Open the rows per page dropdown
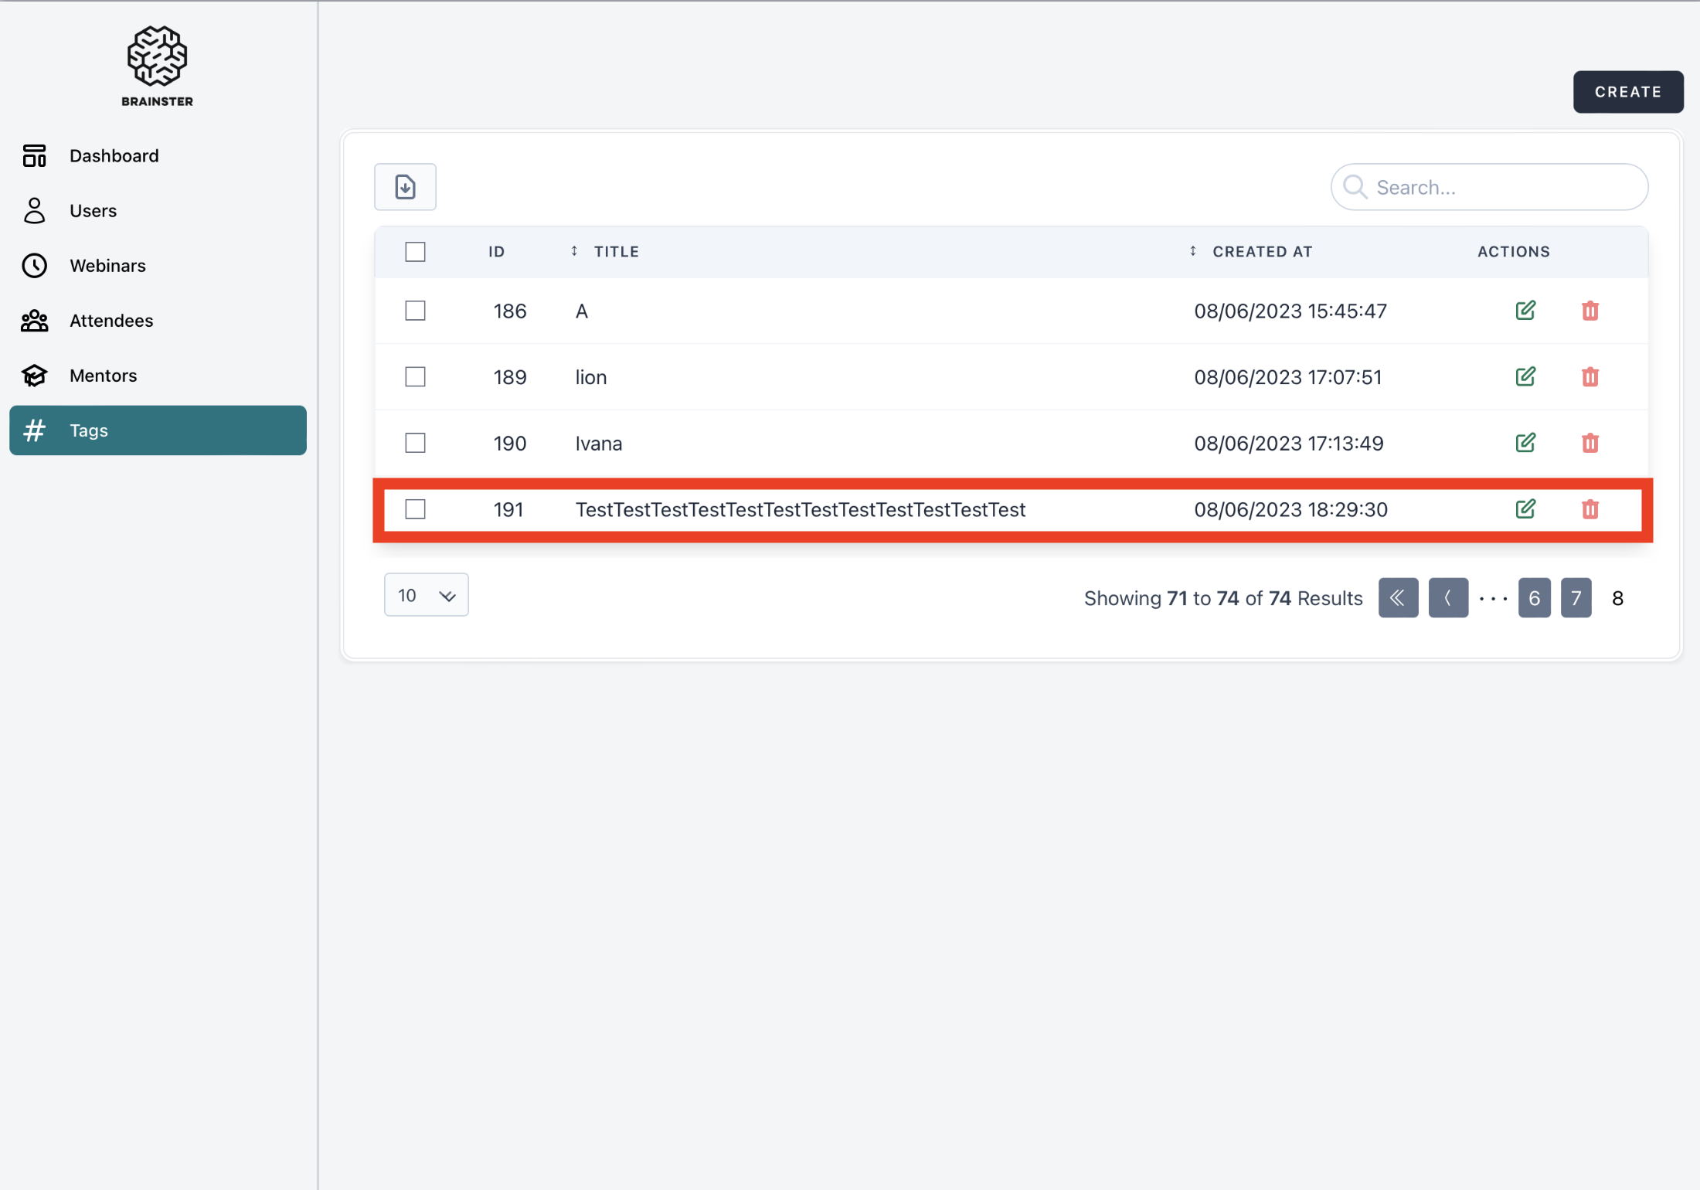 point(426,595)
